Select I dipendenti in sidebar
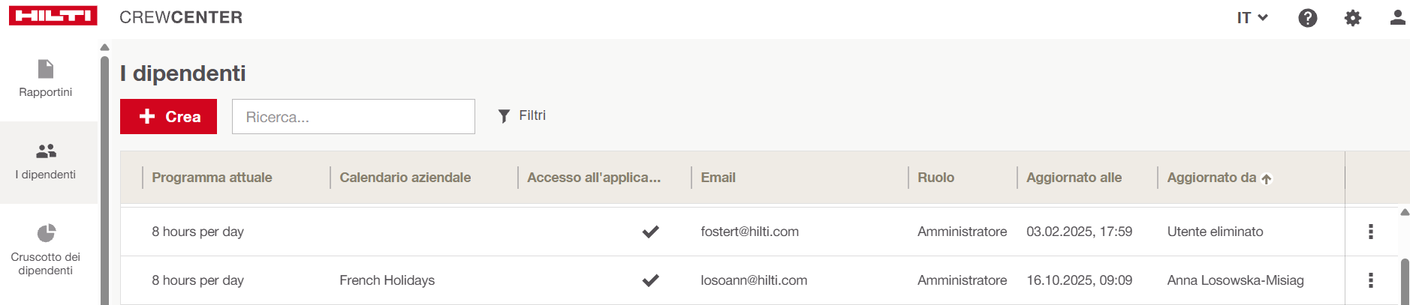This screenshot has height=305, width=1410. [46, 161]
